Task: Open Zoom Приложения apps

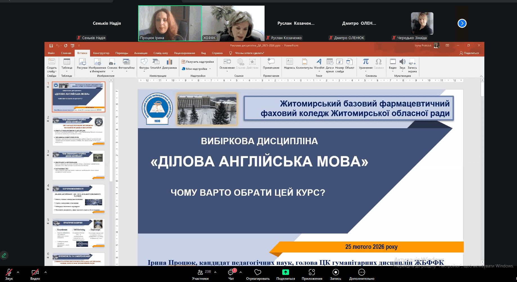Action: [312, 275]
